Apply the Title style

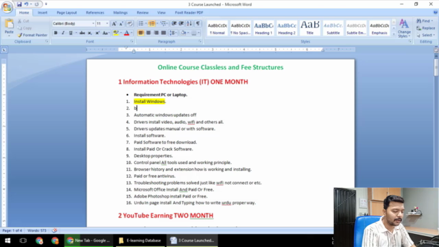(310, 28)
